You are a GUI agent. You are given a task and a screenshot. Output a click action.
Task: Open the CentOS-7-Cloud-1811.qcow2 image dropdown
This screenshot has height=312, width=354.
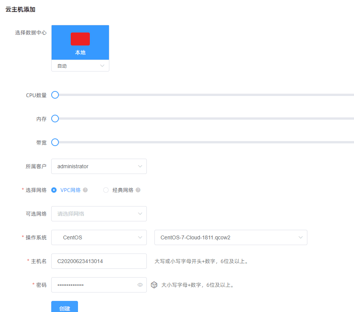231,237
